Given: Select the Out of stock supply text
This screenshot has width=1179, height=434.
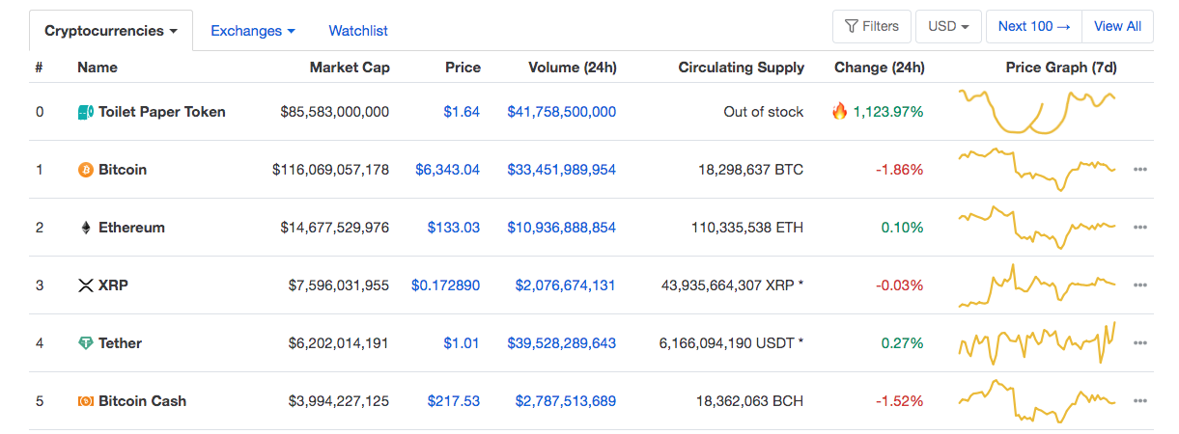Looking at the screenshot, I should (x=764, y=112).
